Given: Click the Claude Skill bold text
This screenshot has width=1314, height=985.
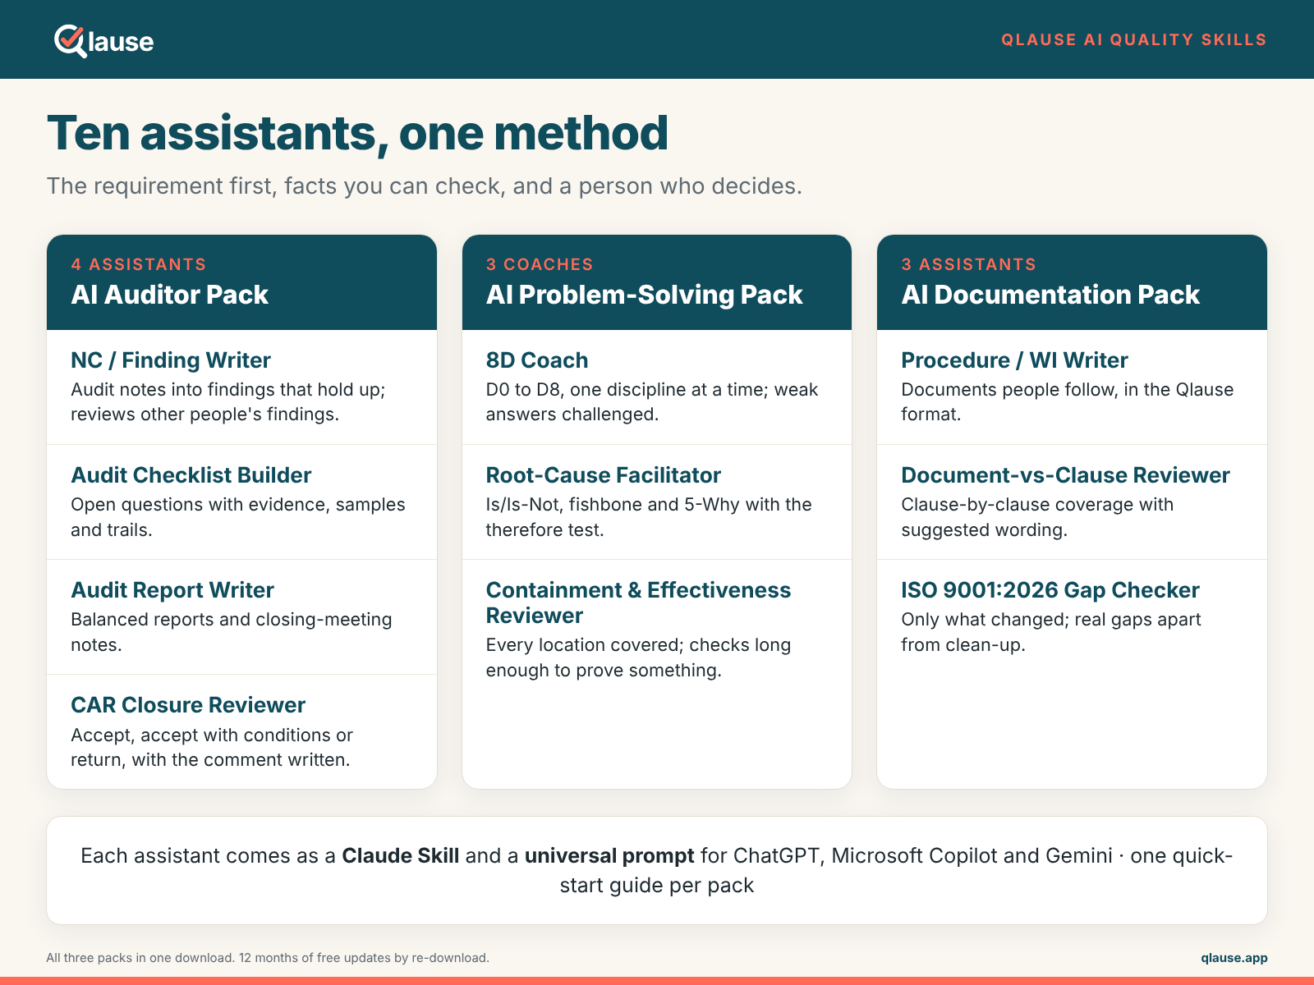Looking at the screenshot, I should click(400, 855).
